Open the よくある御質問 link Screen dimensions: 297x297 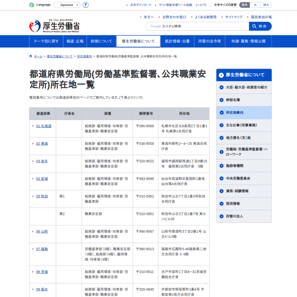206,17
